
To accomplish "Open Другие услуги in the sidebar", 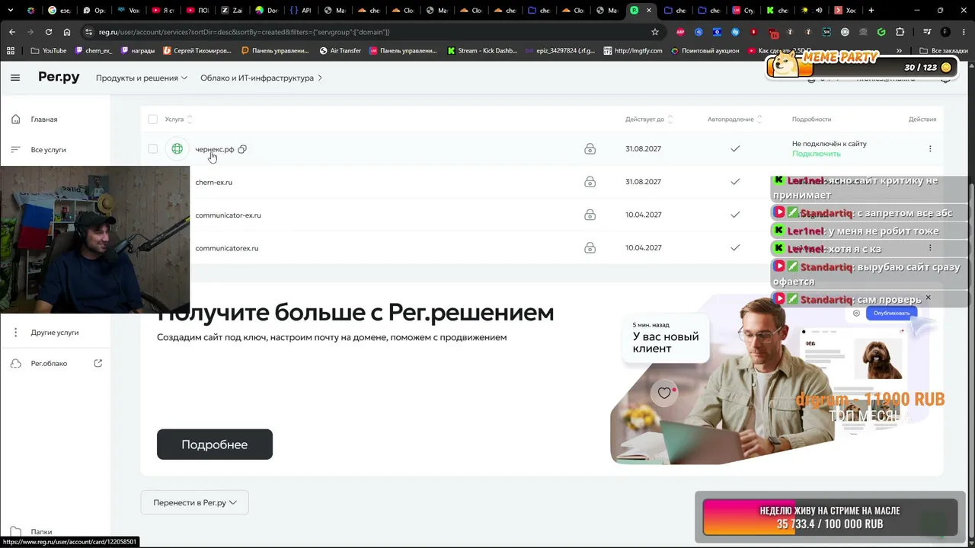I will [x=55, y=333].
